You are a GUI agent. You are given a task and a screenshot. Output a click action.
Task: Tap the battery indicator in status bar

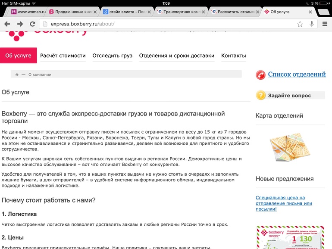325,3
